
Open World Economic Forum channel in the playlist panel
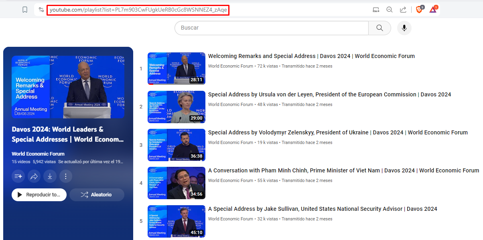[x=38, y=154]
